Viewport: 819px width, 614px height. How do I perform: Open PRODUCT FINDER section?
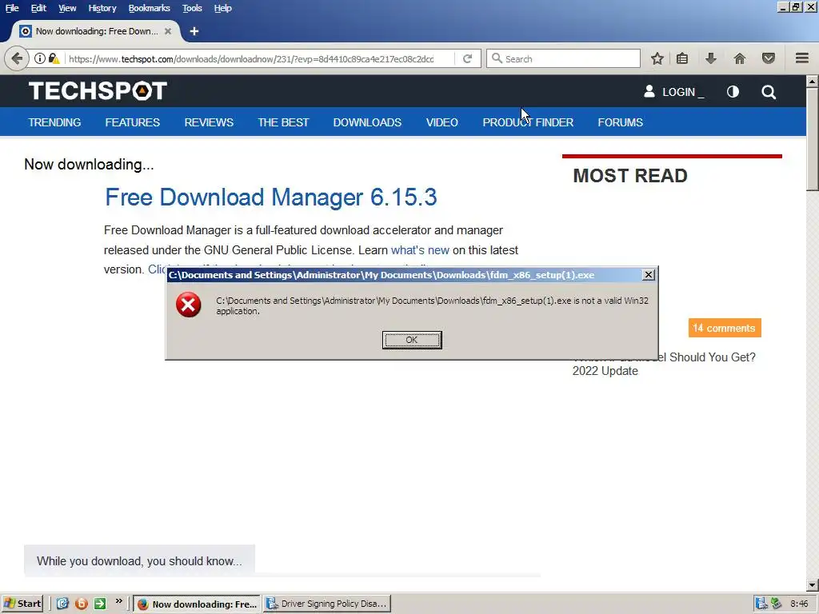pos(528,122)
